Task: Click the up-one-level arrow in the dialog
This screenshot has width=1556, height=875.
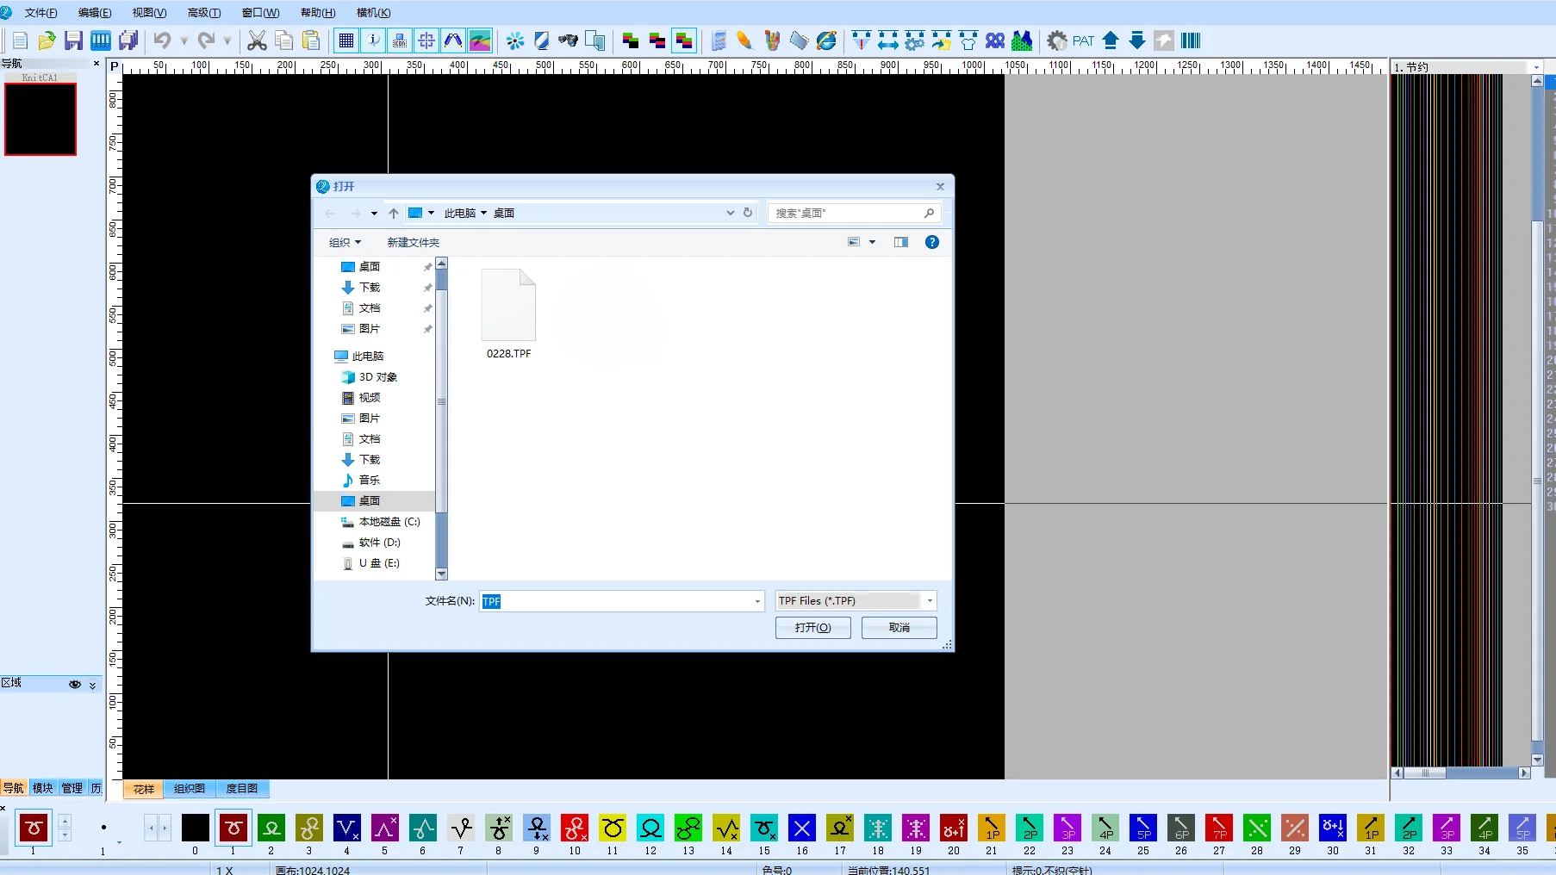Action: click(x=394, y=213)
